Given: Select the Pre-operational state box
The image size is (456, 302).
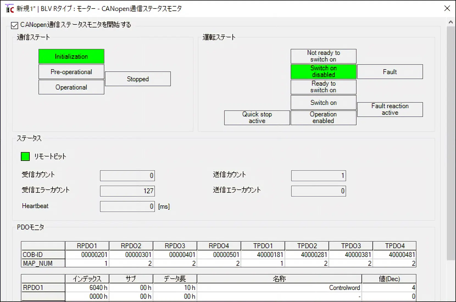Looking at the screenshot, I should click(71, 72).
